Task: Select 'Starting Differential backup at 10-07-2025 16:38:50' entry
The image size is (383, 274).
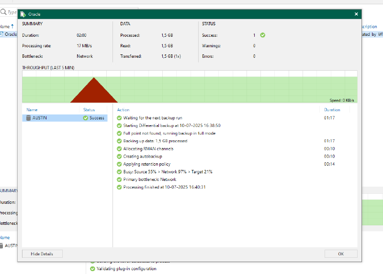Action: pyautogui.click(x=172, y=126)
